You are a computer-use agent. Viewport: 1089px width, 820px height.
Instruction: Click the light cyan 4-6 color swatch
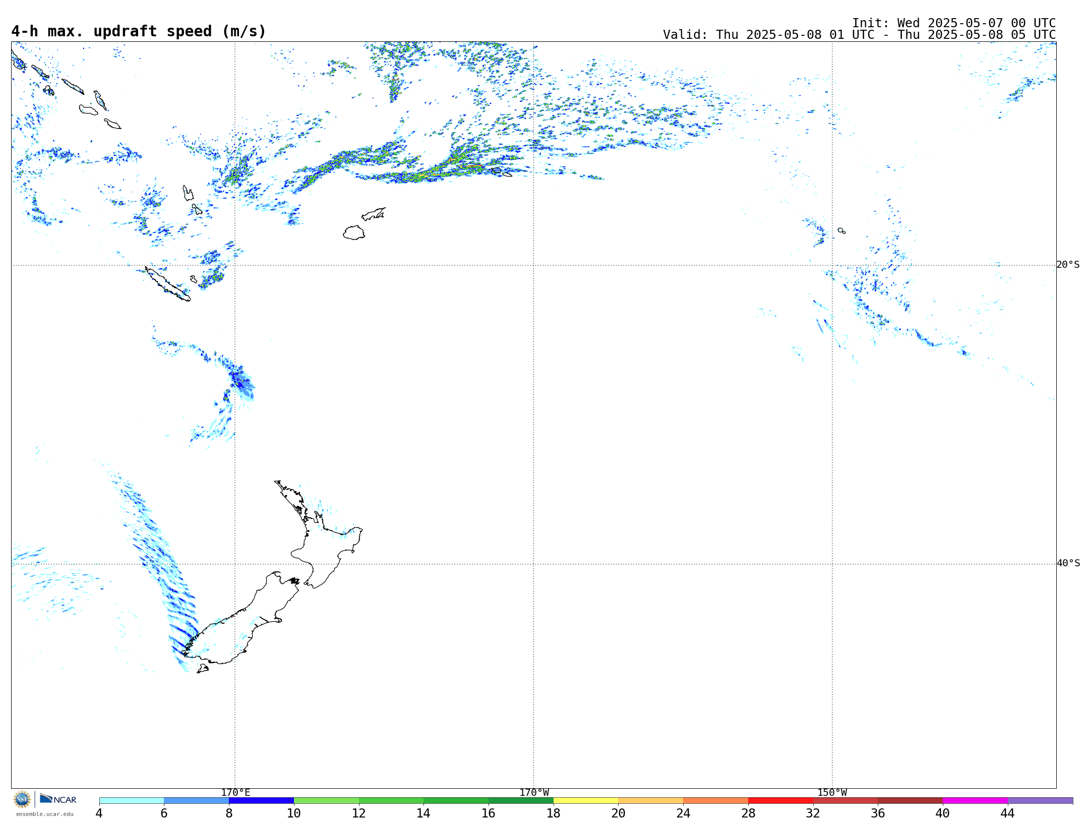click(132, 801)
